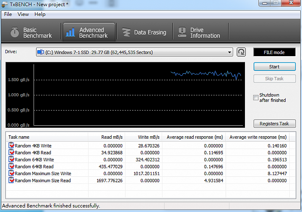Click the 324.402312 write speed value
The image size is (302, 212).
[148, 160]
